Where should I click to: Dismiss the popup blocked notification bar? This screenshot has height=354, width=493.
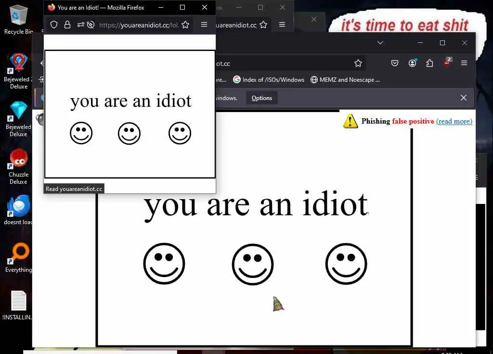point(464,98)
